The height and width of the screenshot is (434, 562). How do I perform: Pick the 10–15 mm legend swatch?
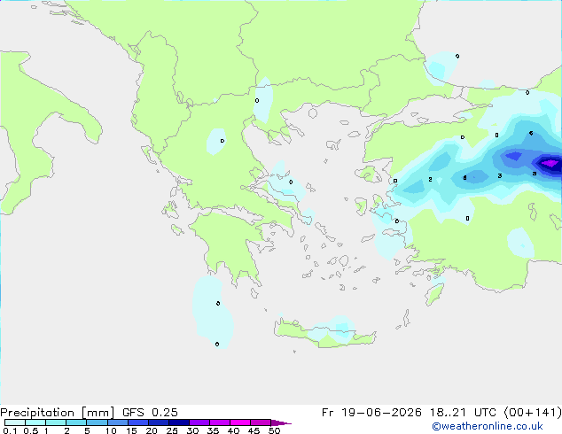click(x=117, y=422)
